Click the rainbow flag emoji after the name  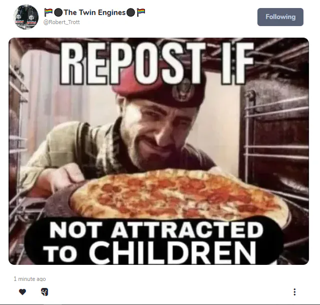pyautogui.click(x=141, y=13)
